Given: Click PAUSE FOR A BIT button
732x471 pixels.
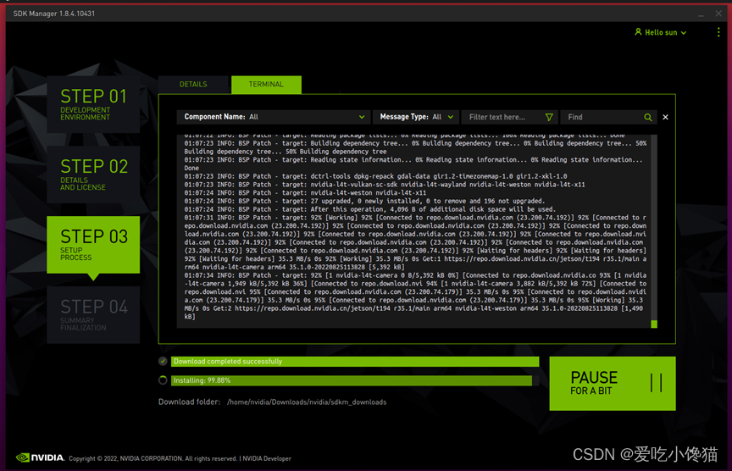Looking at the screenshot, I should pyautogui.click(x=612, y=383).
